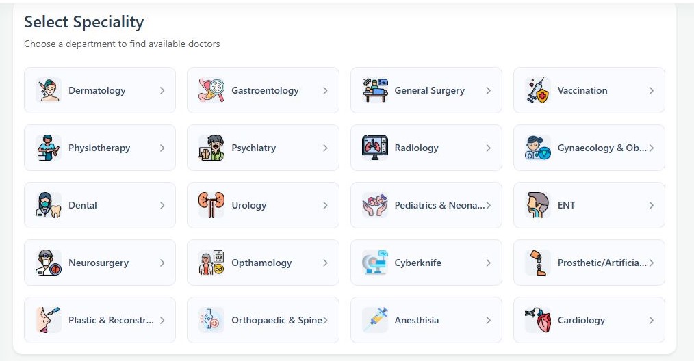
Task: Choose Pediatrics & Neona... department
Action: point(426,205)
